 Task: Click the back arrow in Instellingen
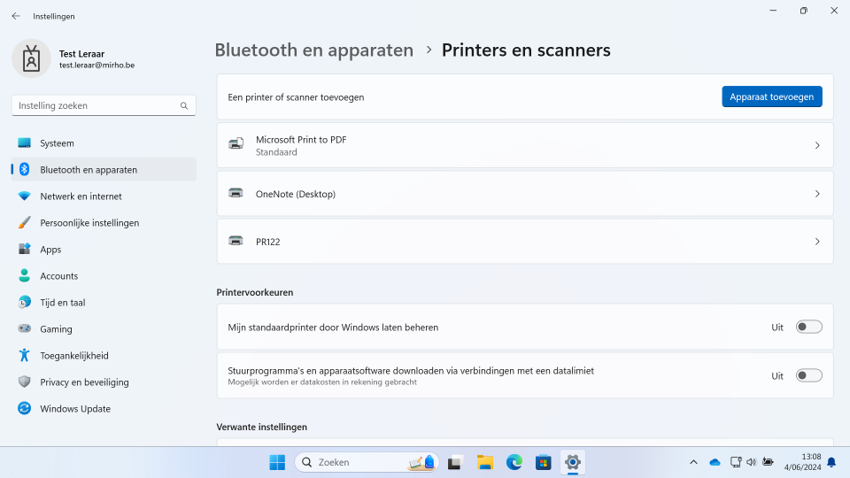click(x=16, y=16)
